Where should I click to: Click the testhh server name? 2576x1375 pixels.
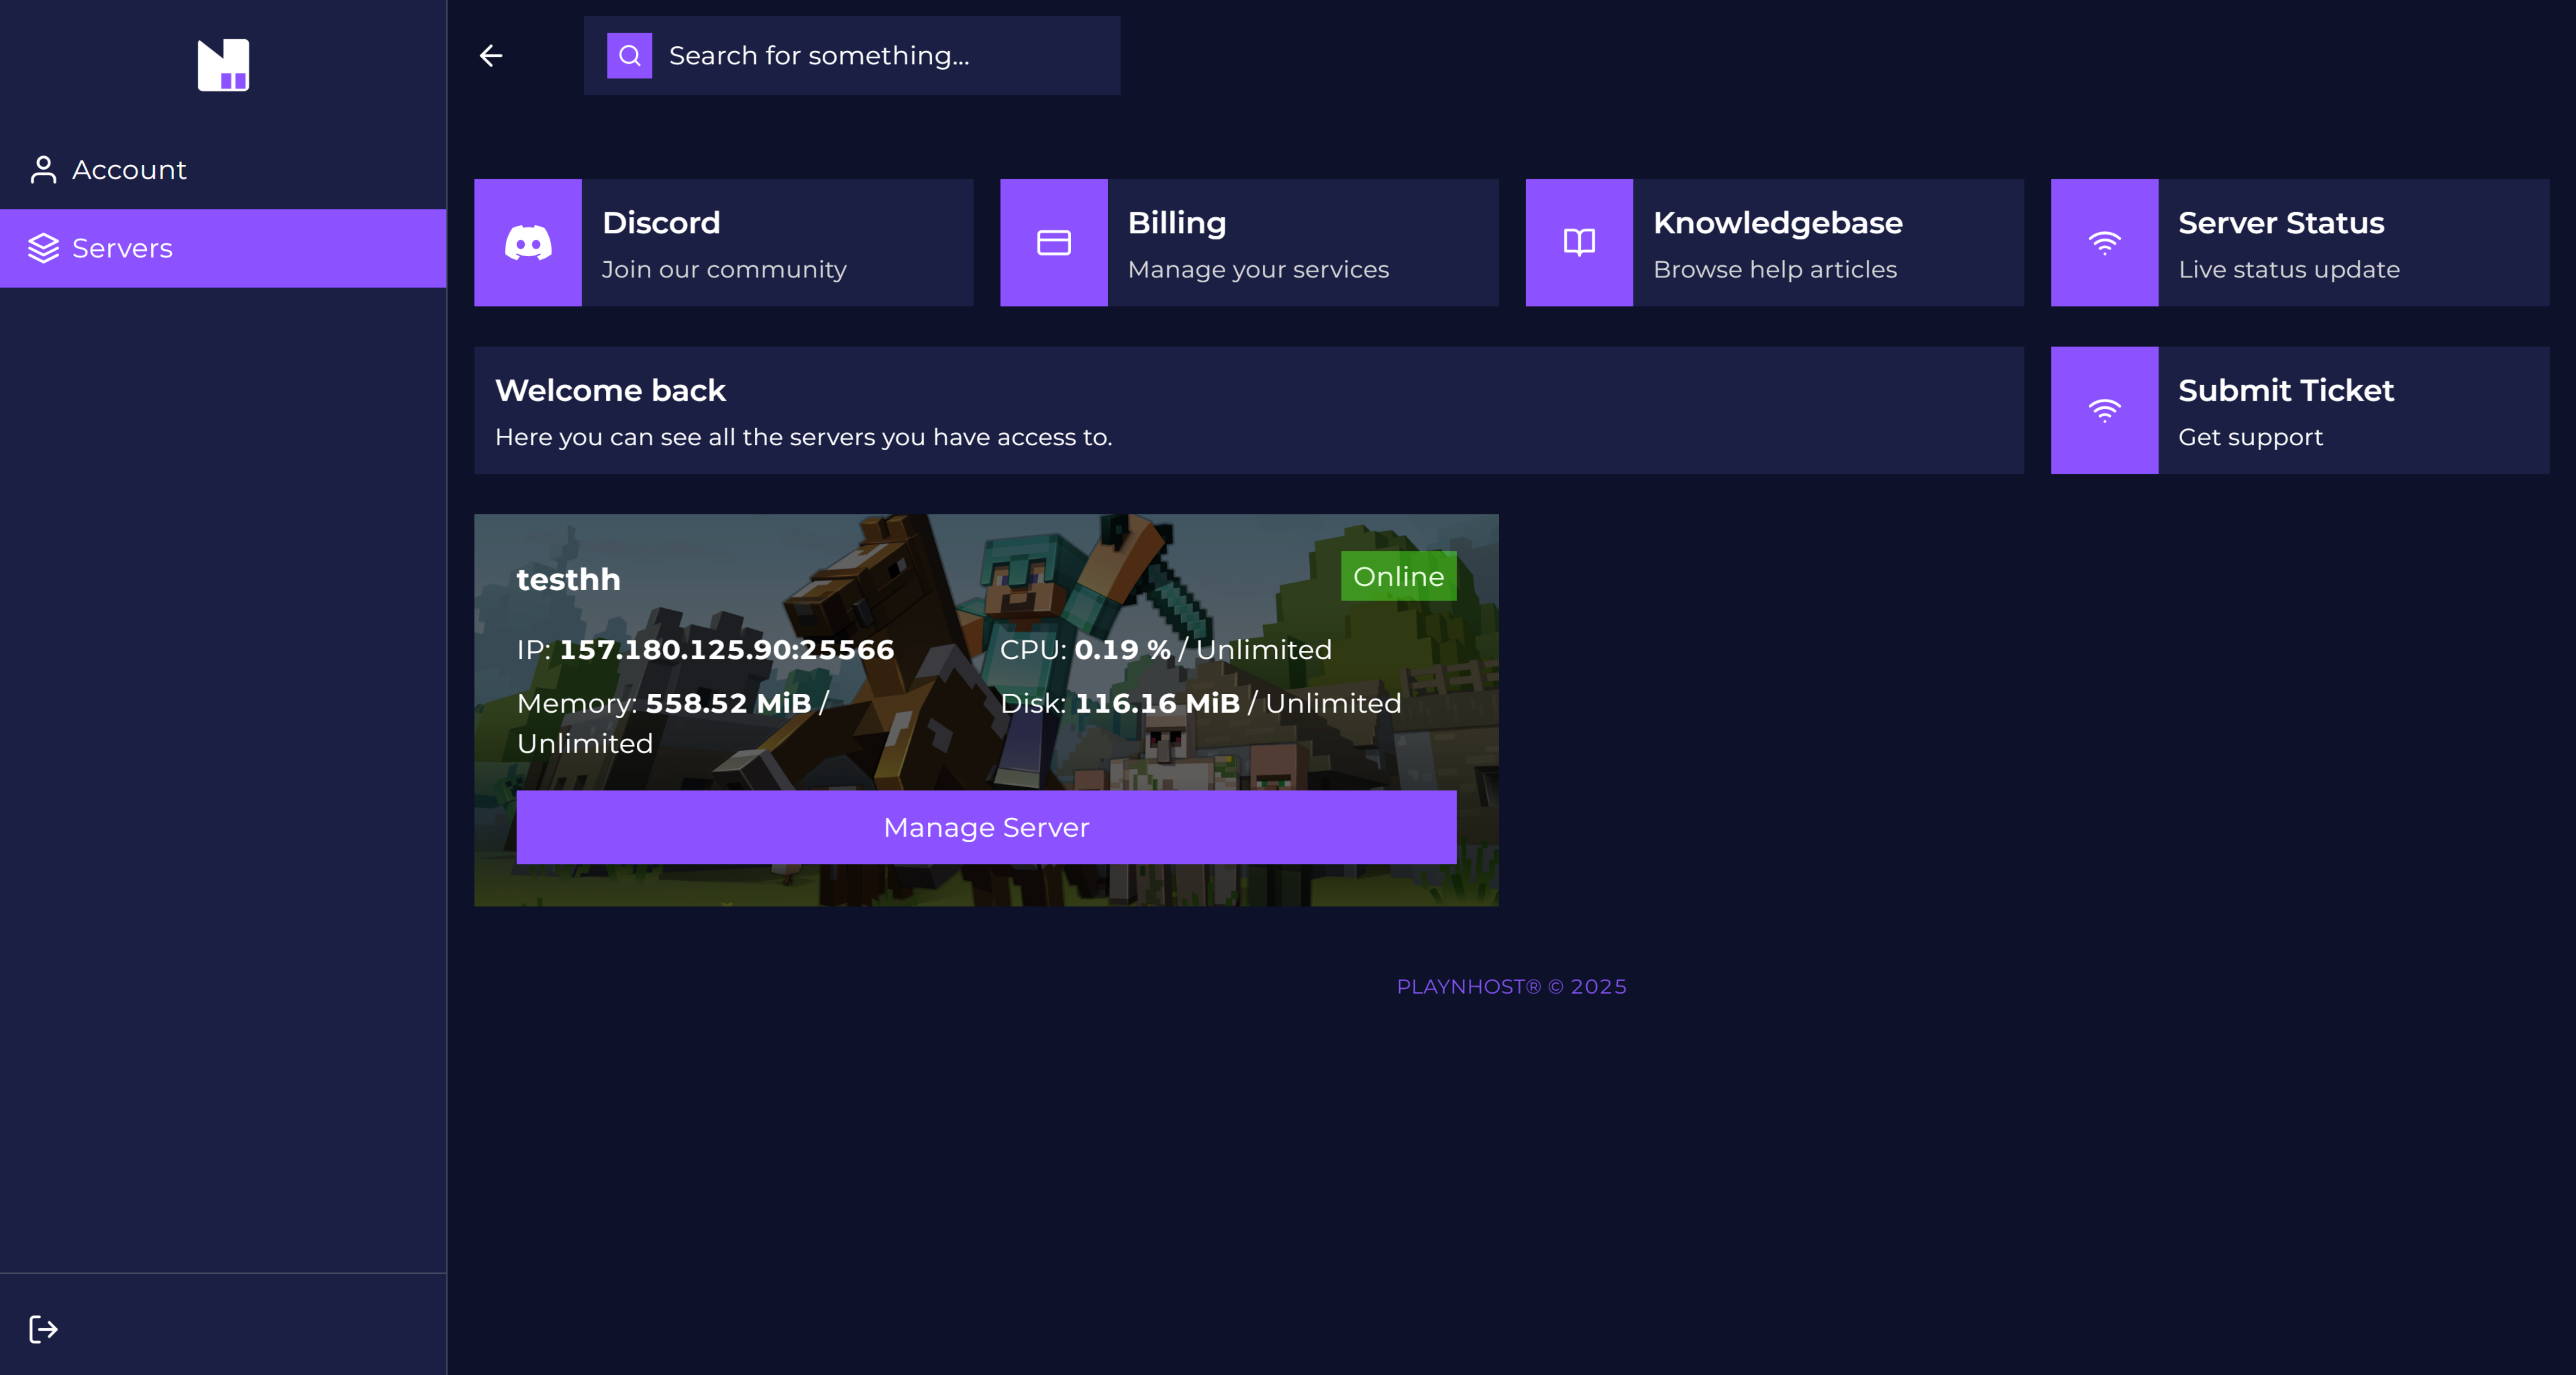[568, 580]
